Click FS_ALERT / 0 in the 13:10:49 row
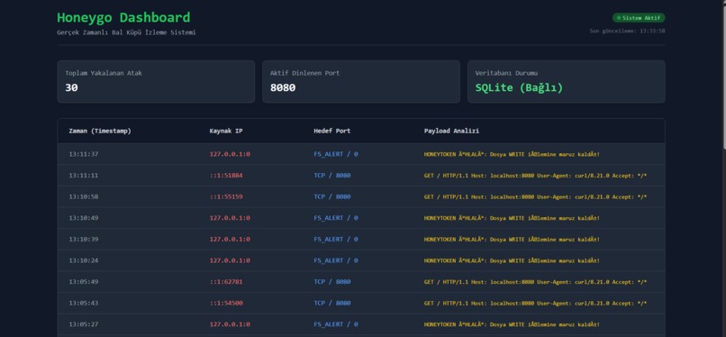This screenshot has width=726, height=337. tap(336, 218)
